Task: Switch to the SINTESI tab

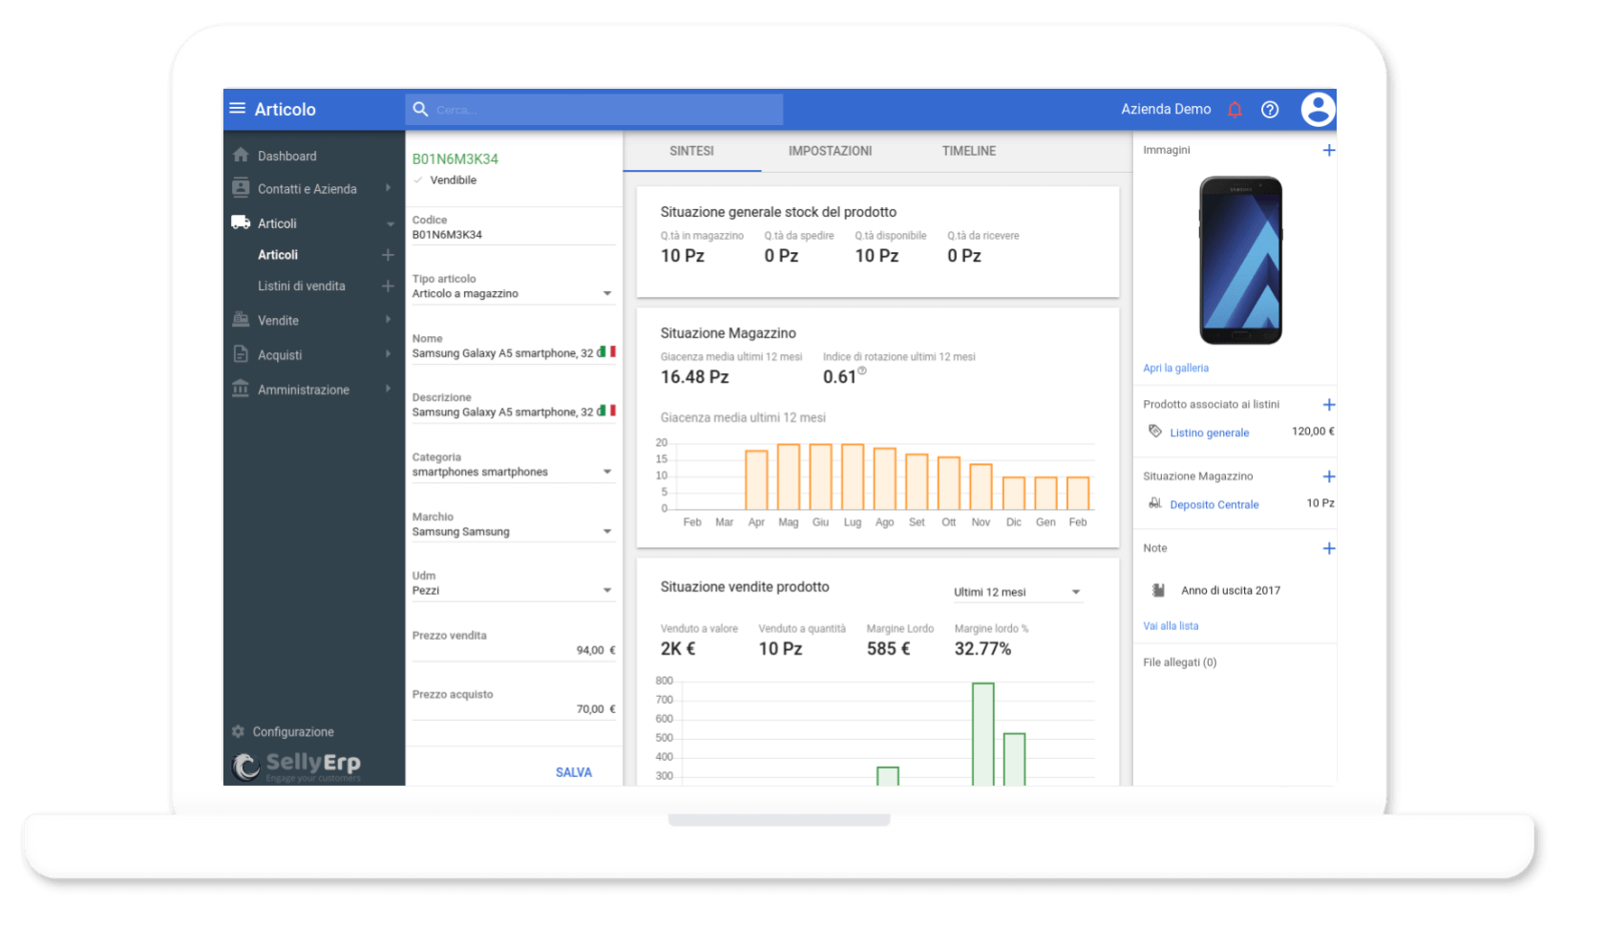Action: pyautogui.click(x=692, y=151)
